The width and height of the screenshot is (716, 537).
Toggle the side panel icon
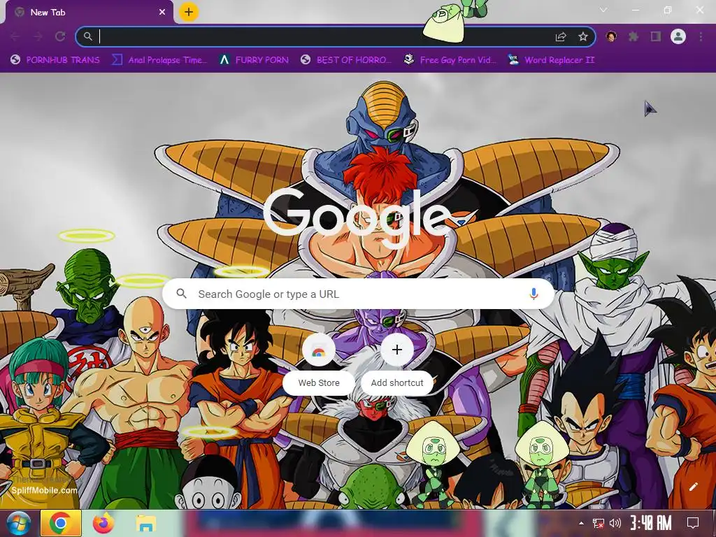pyautogui.click(x=656, y=36)
